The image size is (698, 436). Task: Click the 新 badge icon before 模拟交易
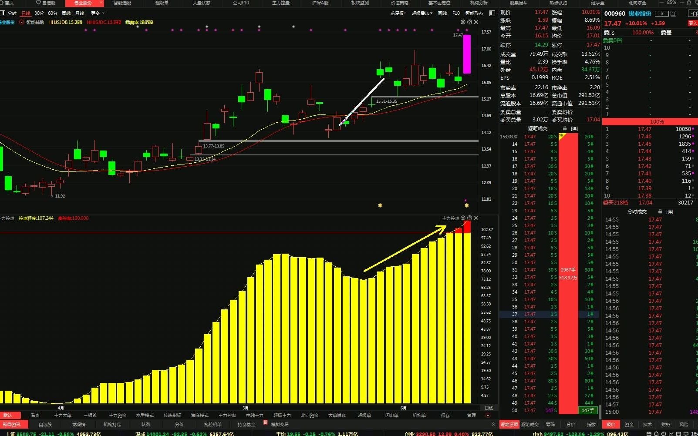coord(265,423)
